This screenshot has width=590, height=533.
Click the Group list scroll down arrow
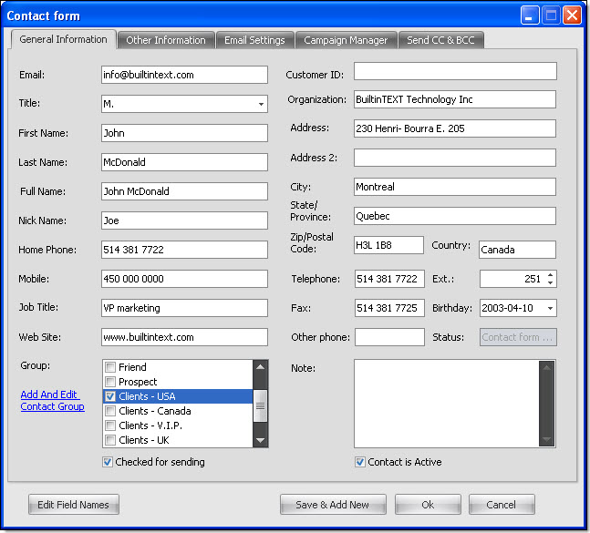[261, 440]
